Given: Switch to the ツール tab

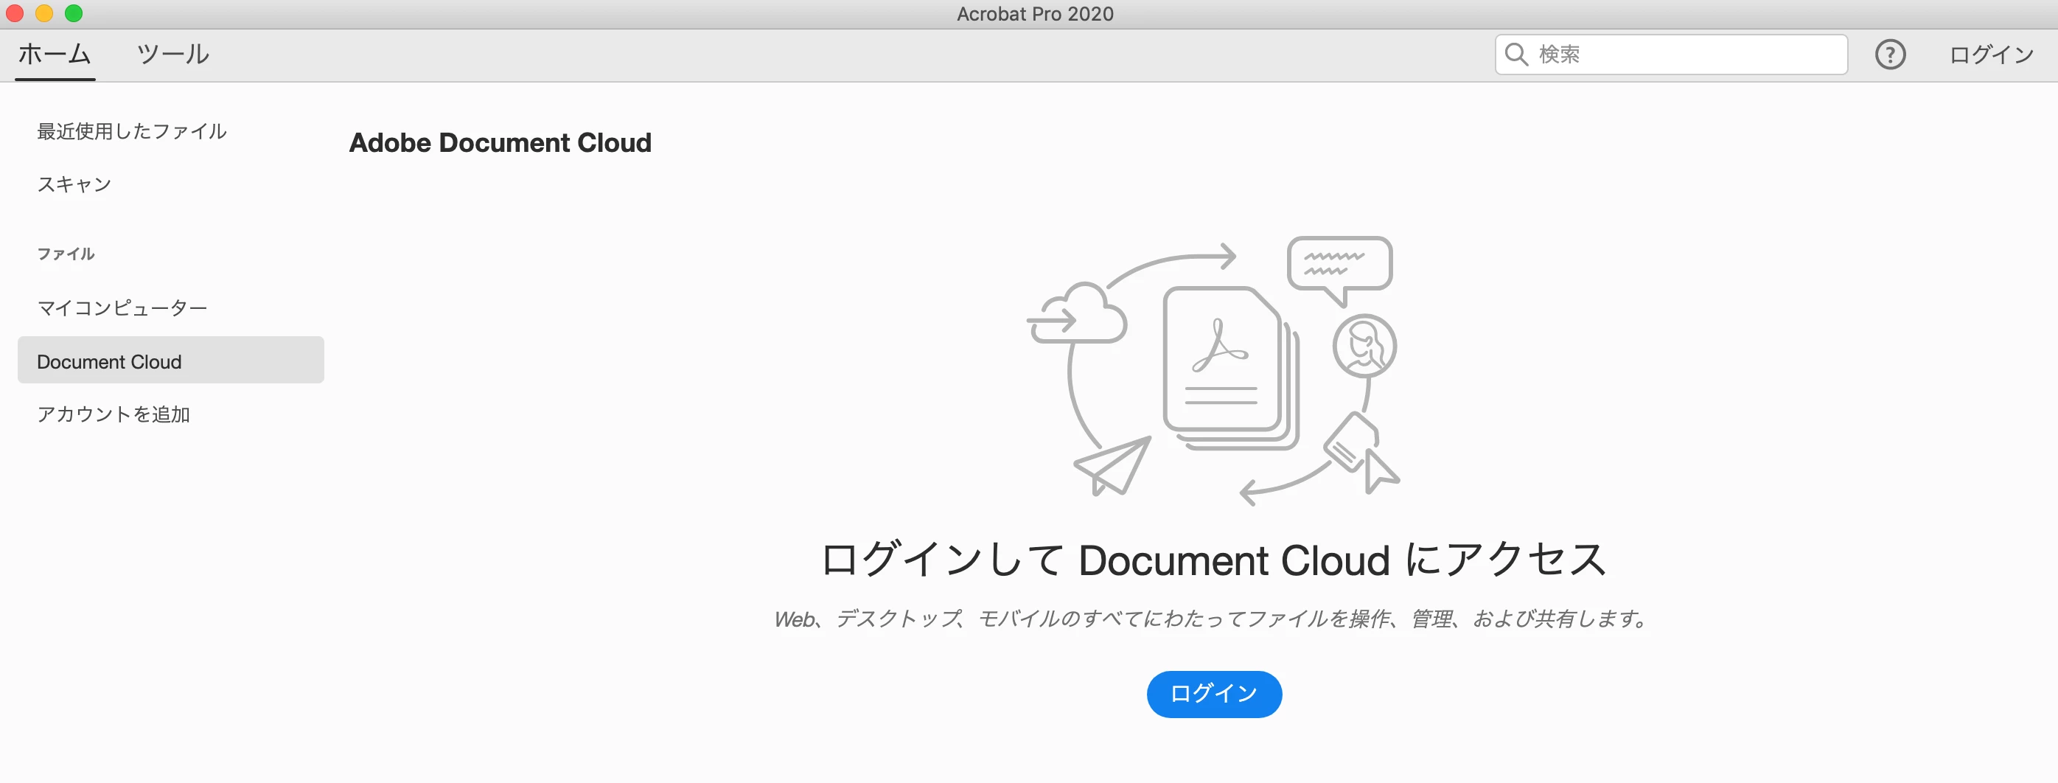Looking at the screenshot, I should coord(172,55).
